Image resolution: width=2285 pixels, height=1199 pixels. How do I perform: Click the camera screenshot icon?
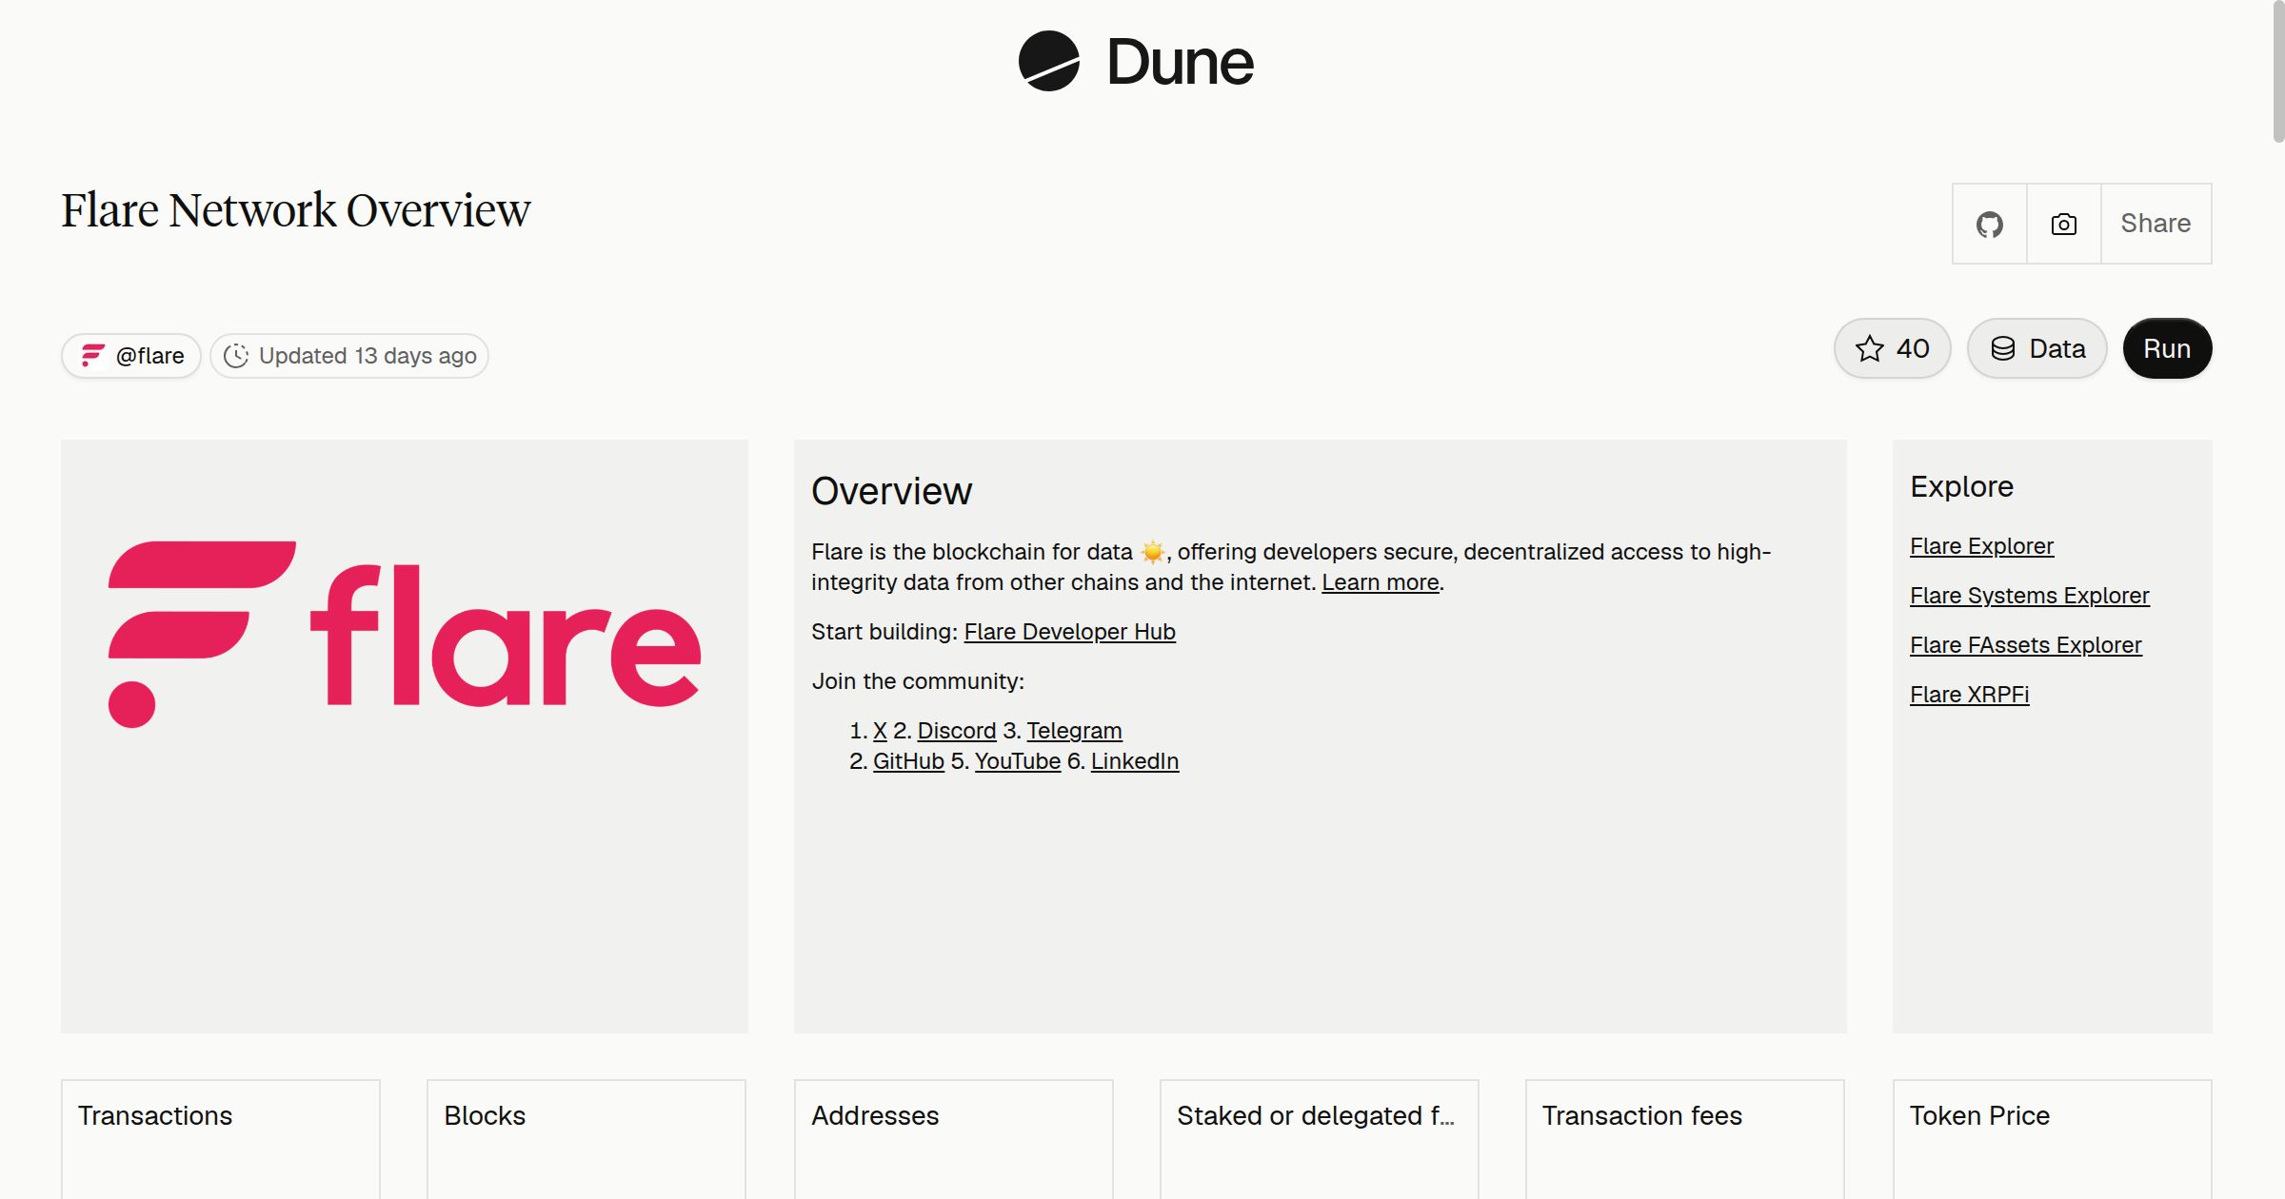pyautogui.click(x=2064, y=224)
